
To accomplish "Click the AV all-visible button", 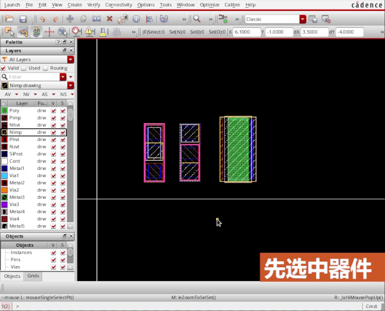I will click(8, 94).
